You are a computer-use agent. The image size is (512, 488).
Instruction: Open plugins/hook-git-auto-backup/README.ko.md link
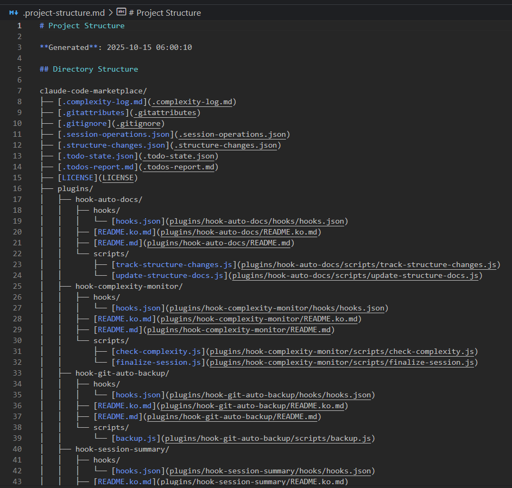(x=252, y=405)
